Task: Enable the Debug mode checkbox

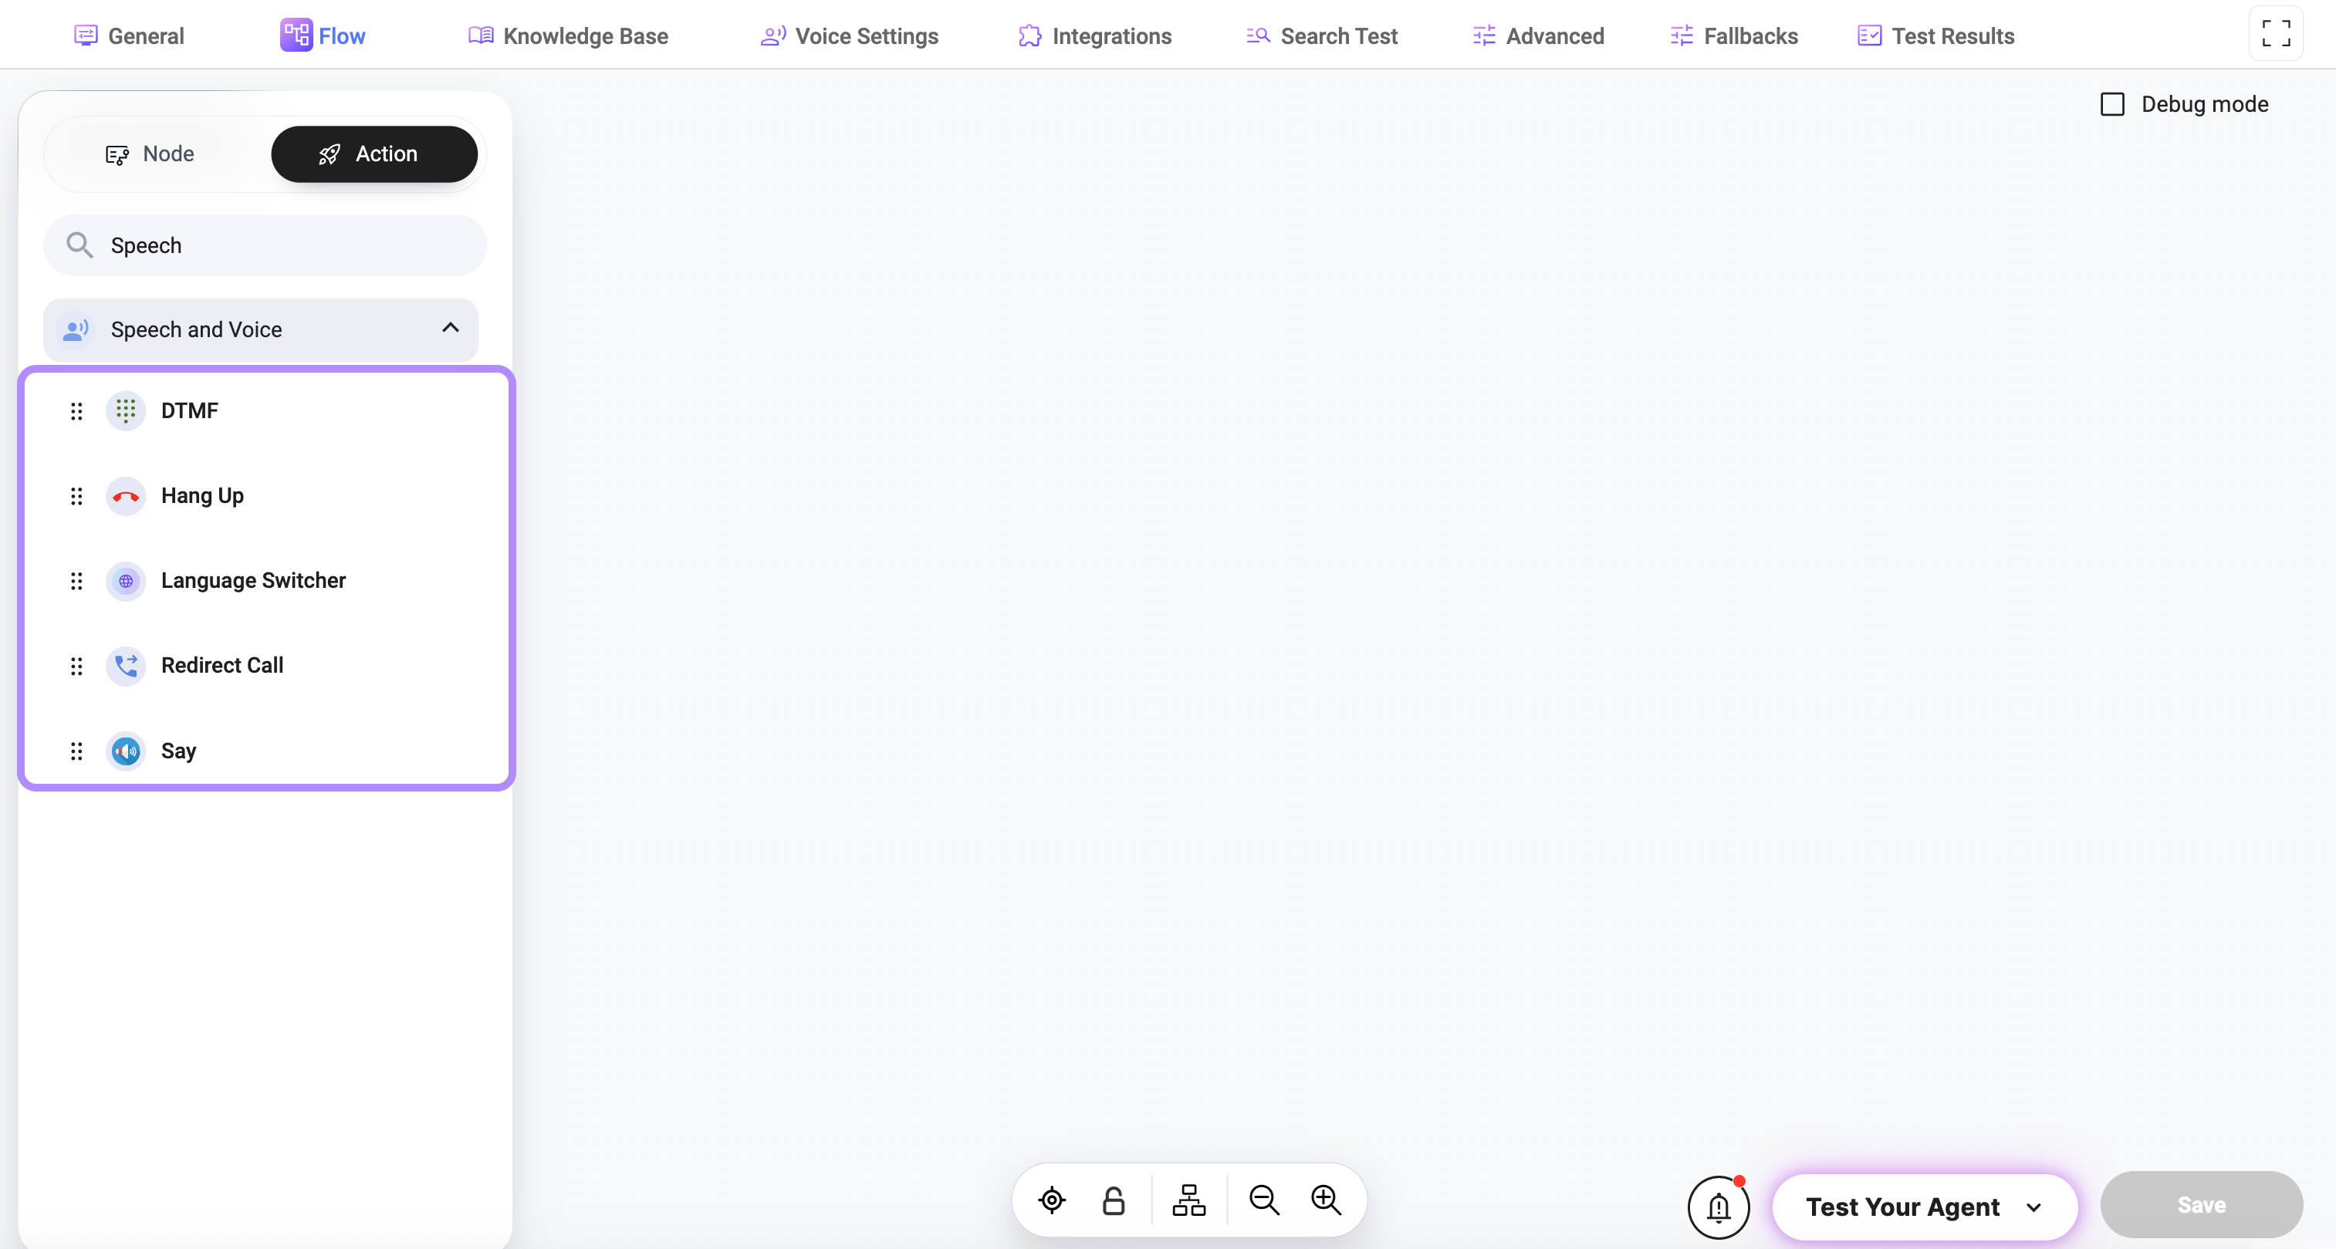Action: tap(2113, 104)
